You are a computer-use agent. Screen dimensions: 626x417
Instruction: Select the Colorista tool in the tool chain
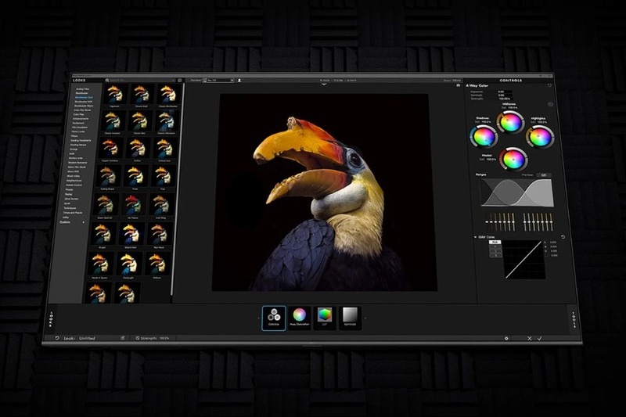click(x=274, y=317)
